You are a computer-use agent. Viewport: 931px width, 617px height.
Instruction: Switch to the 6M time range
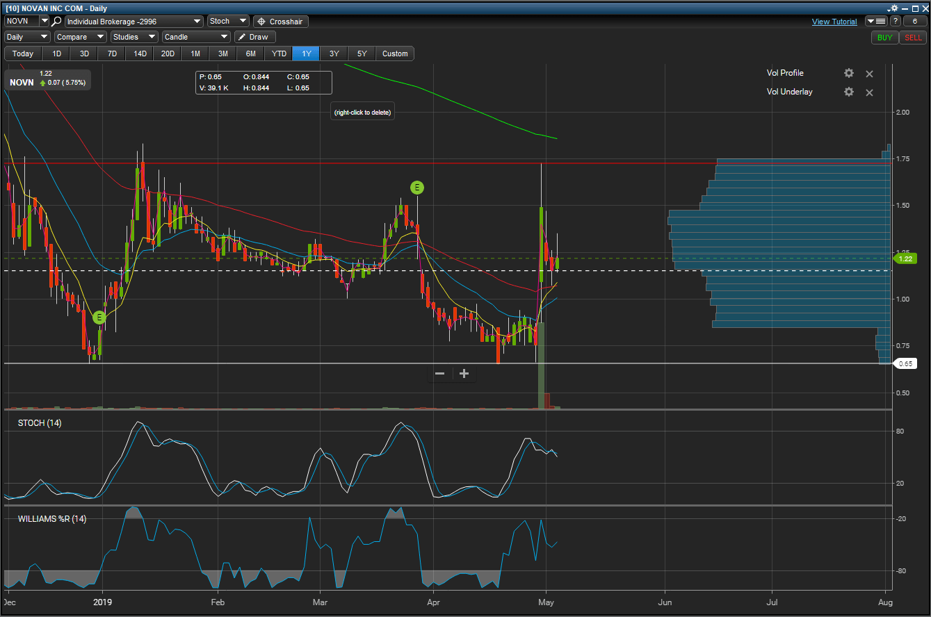251,54
